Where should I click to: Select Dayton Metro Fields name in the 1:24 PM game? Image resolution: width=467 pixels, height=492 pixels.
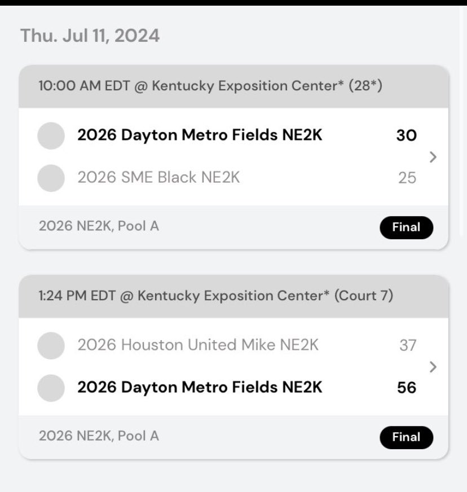pos(200,388)
